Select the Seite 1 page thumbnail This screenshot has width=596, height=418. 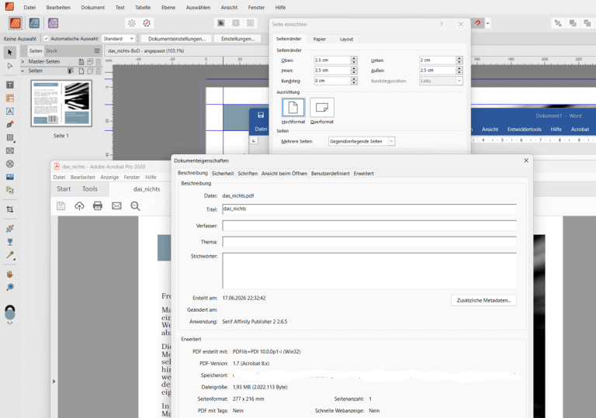tap(61, 103)
